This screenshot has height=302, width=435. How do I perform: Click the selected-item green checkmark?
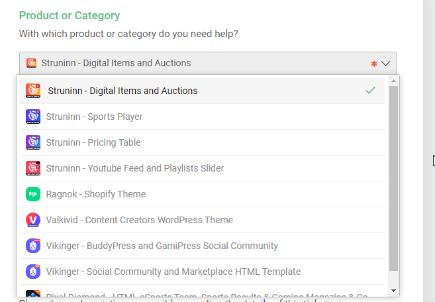(x=371, y=91)
